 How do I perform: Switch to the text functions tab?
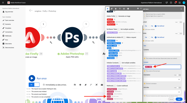point(120,9)
